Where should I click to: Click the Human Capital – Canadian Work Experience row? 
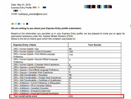[x=66, y=65]
